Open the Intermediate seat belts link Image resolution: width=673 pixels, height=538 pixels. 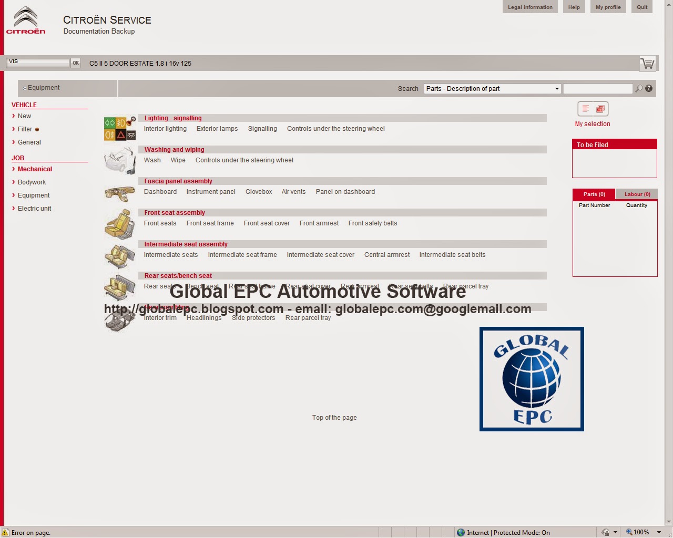(452, 255)
